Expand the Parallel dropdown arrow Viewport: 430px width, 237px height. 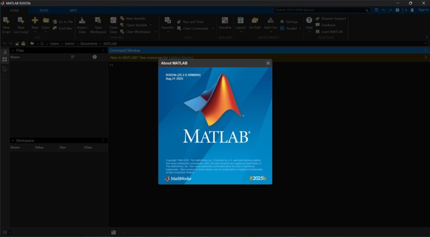pos(300,28)
